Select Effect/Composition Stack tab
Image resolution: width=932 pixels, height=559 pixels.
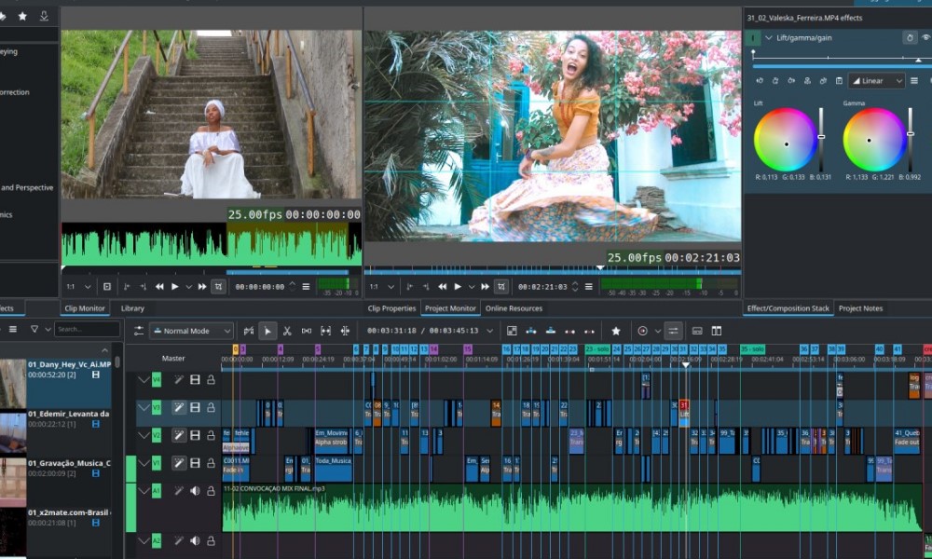[788, 308]
